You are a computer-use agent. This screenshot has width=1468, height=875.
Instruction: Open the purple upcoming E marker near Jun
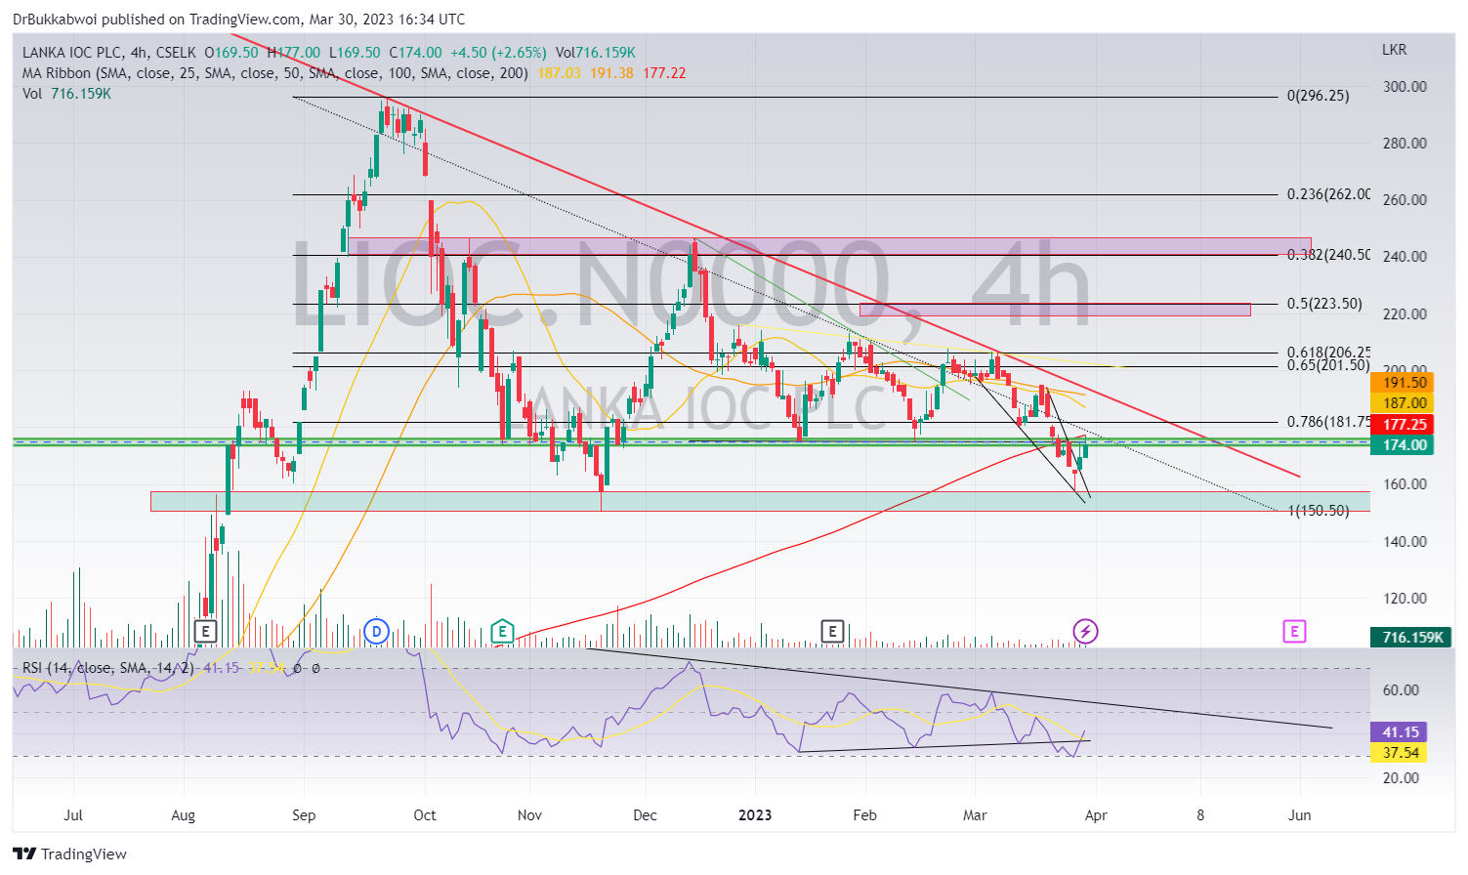pyautogui.click(x=1293, y=631)
